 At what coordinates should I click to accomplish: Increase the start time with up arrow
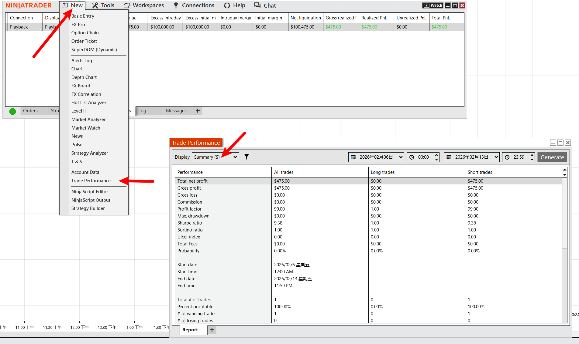click(437, 155)
